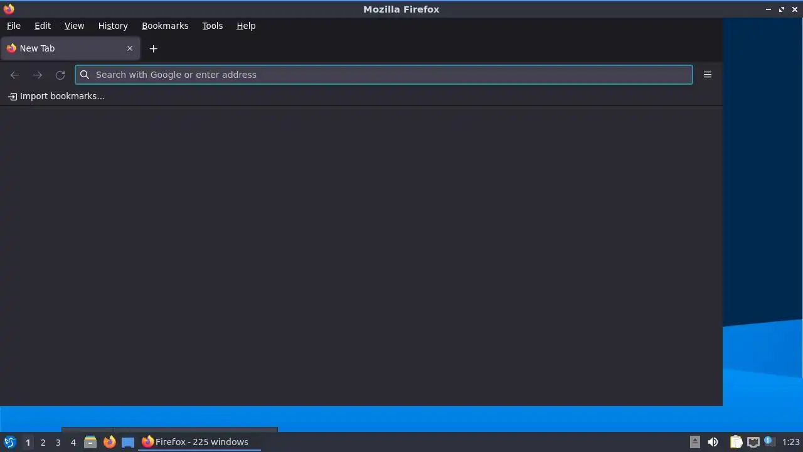Click the Back arrow button
The height and width of the screenshot is (452, 803).
[x=15, y=75]
